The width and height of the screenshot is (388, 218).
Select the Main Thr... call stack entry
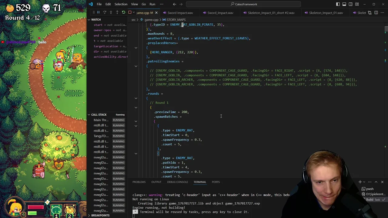(x=101, y=120)
